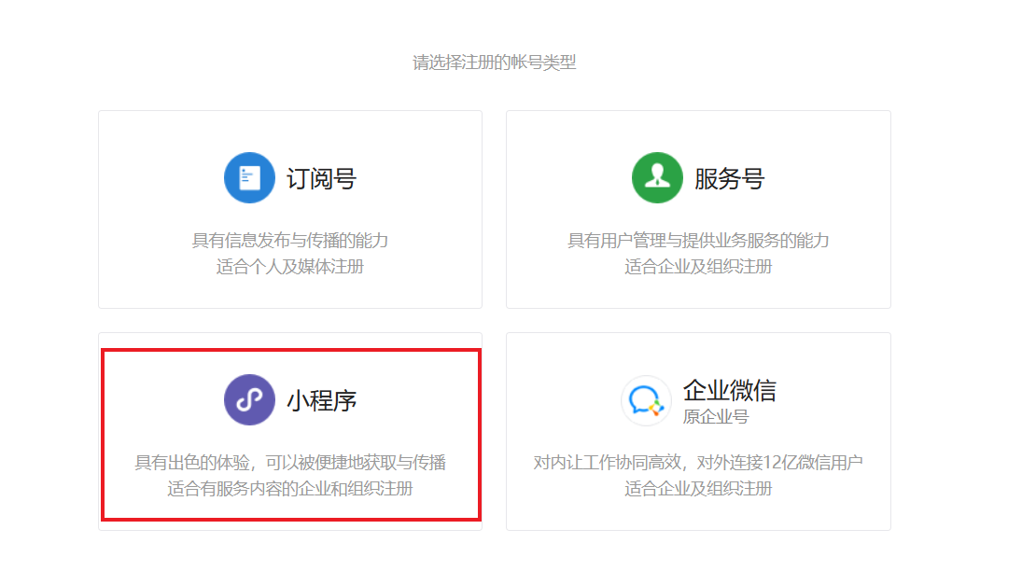Image resolution: width=1022 pixels, height=585 pixels.
Task: Click the text 对内让工作协同高效，对外连接12亿微信用户
Action: pyautogui.click(x=698, y=463)
